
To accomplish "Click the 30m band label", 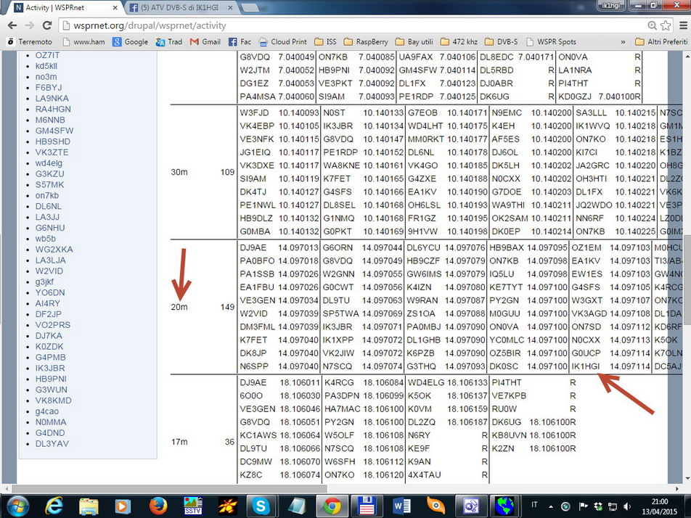I will (x=179, y=172).
